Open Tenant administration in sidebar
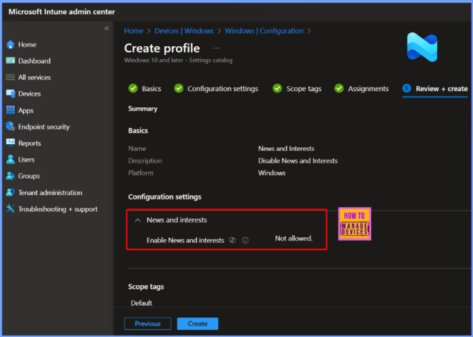This screenshot has width=473, height=337. pos(50,192)
